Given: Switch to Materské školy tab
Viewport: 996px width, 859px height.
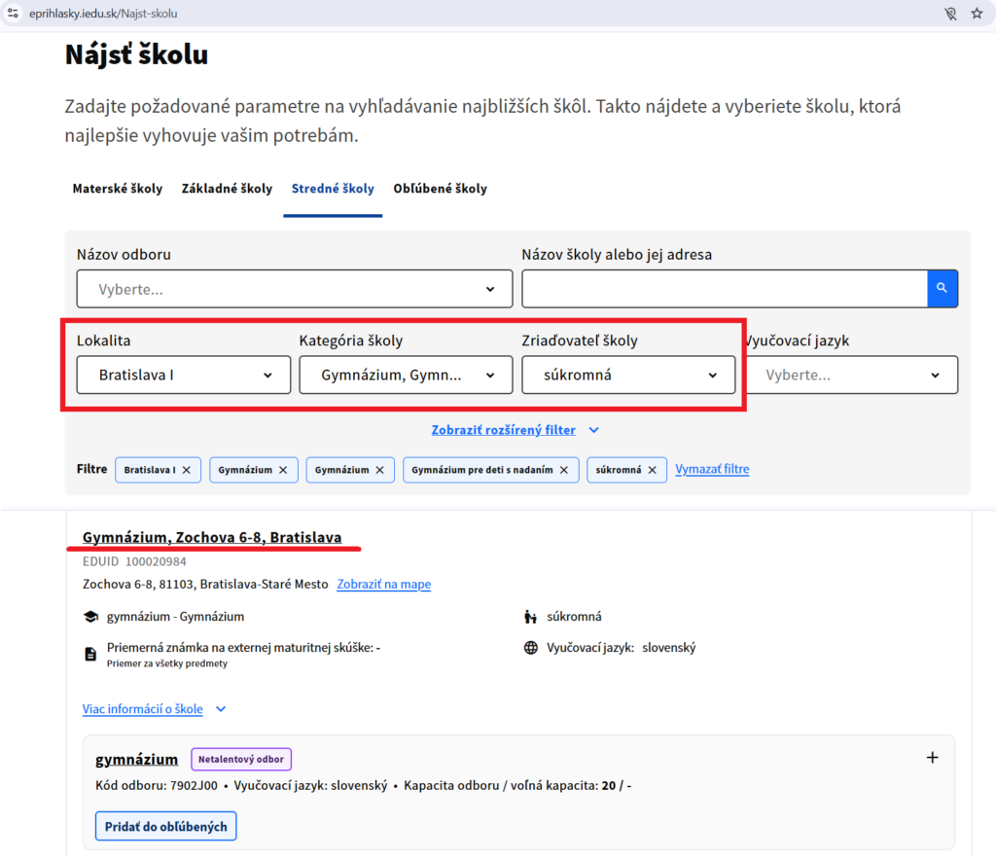Looking at the screenshot, I should [118, 189].
